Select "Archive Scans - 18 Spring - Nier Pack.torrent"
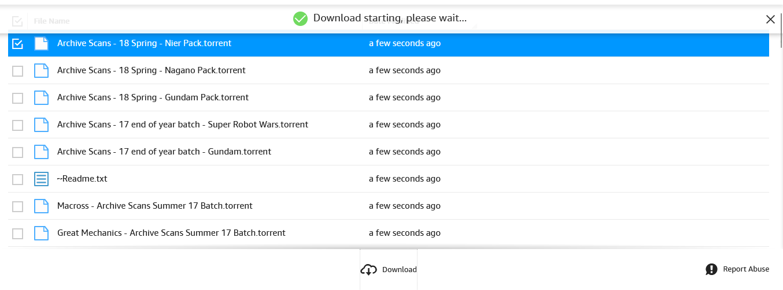783x290 pixels. click(x=144, y=43)
